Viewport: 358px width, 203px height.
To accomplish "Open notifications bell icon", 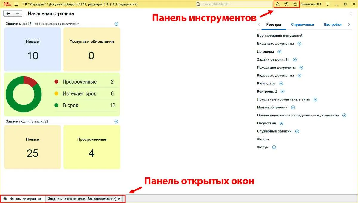I will click(278, 4).
